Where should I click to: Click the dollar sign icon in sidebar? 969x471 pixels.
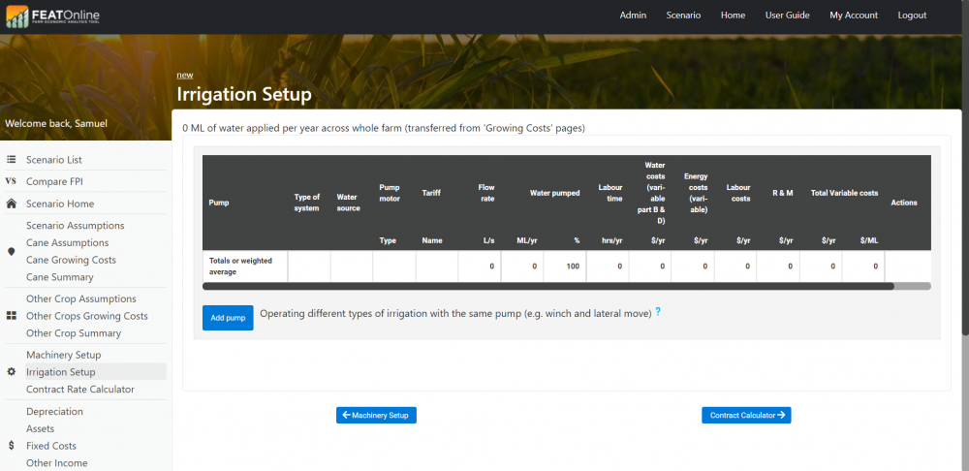coord(12,446)
